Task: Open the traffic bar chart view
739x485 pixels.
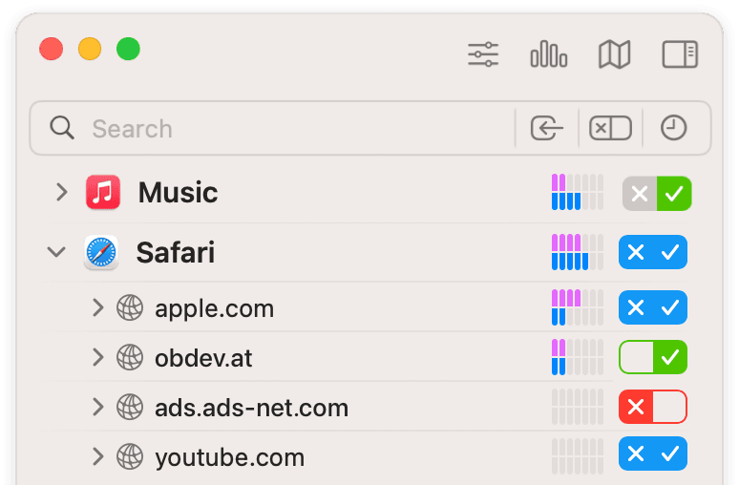Action: pos(549,54)
